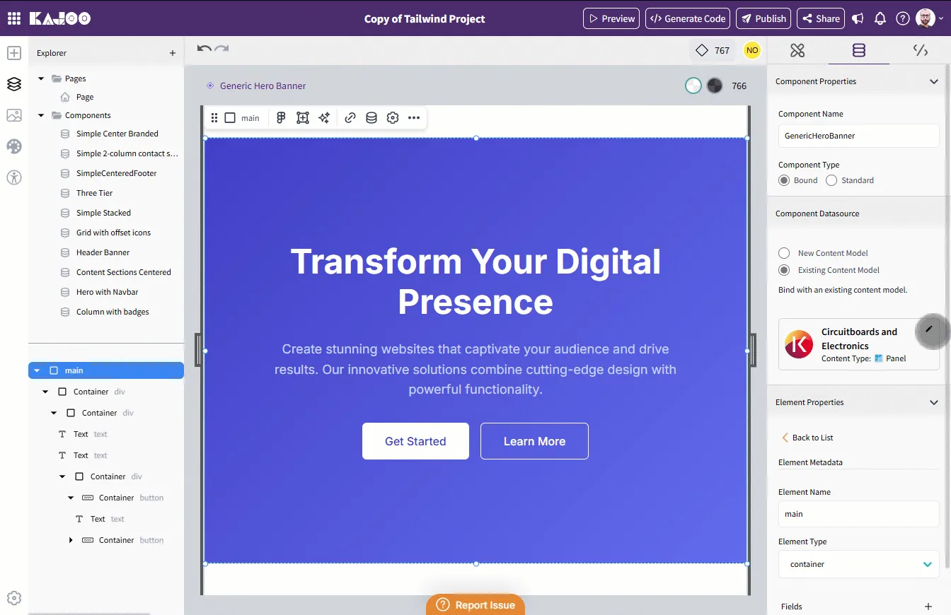
Task: Click the Figma import icon in element toolbar
Action: (281, 118)
